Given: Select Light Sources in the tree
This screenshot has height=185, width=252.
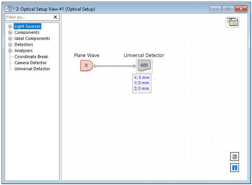Looking at the screenshot, I should [x=28, y=26].
